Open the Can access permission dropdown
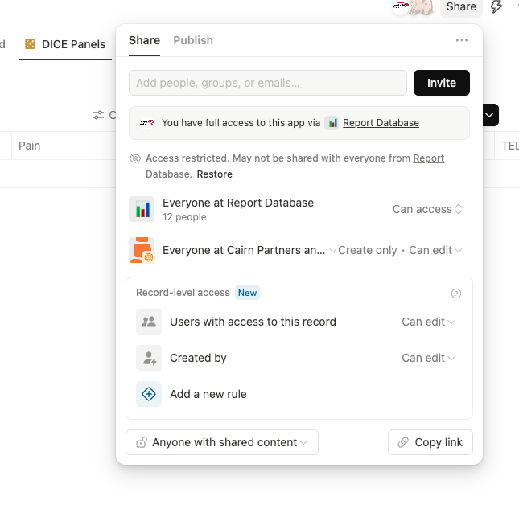The height and width of the screenshot is (505, 519). [427, 209]
